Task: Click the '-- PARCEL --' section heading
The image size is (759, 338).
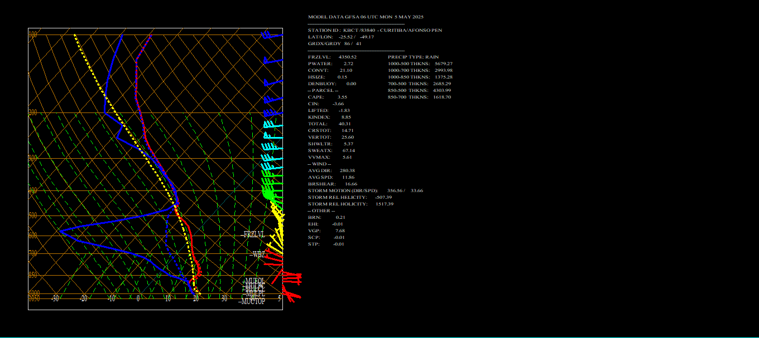Action: click(323, 90)
